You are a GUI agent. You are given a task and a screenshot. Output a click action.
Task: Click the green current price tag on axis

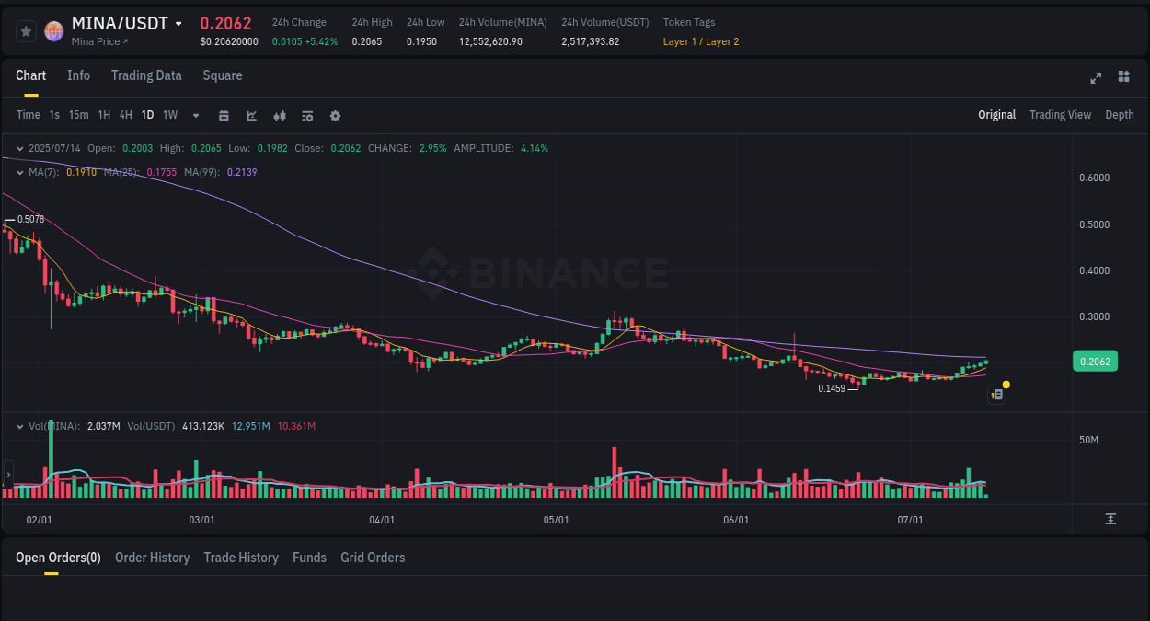pyautogui.click(x=1095, y=362)
